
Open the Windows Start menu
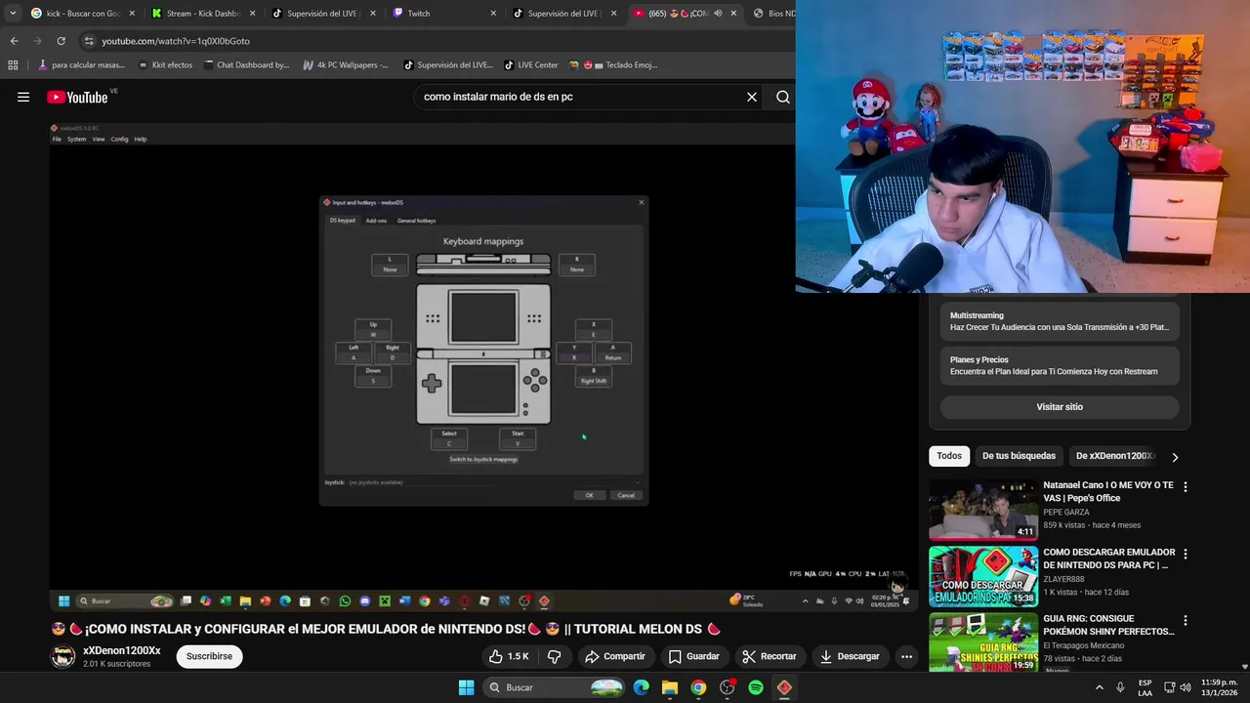466,687
